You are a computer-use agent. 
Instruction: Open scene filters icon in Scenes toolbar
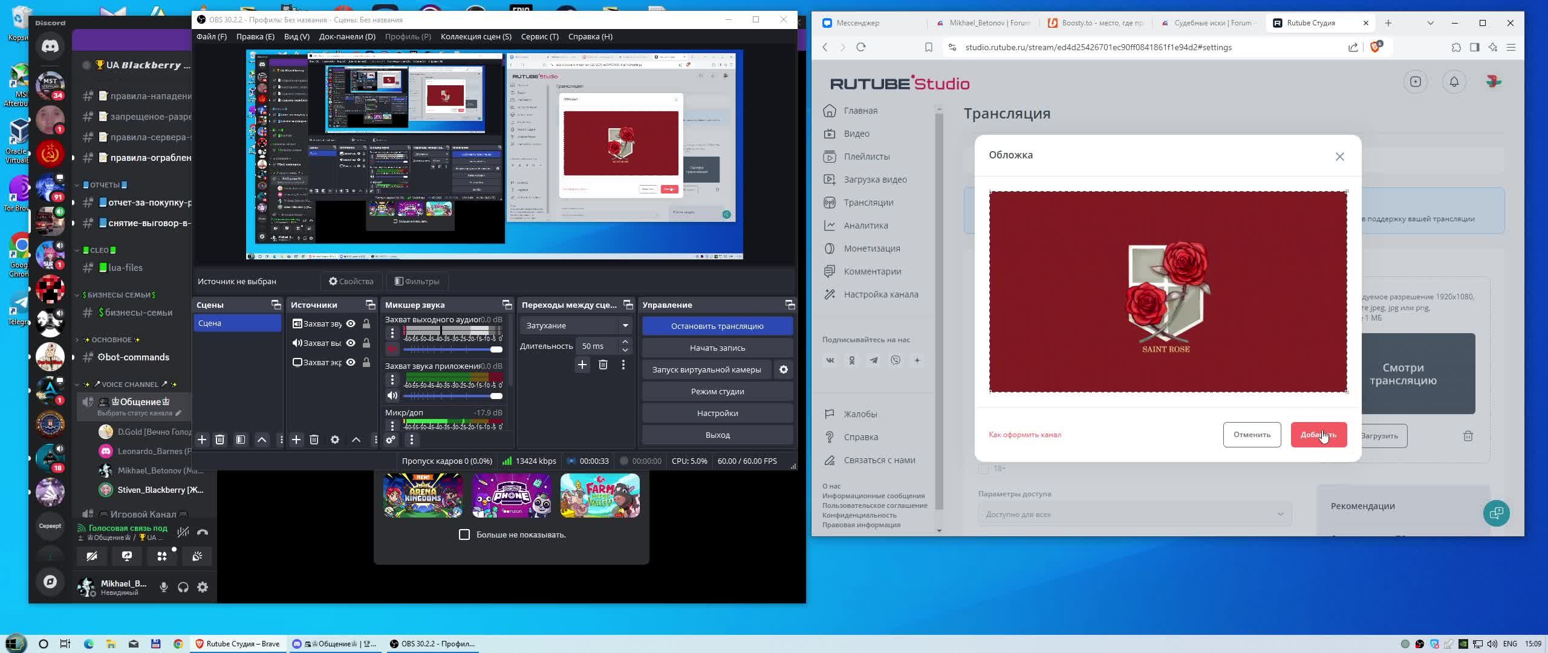(241, 440)
